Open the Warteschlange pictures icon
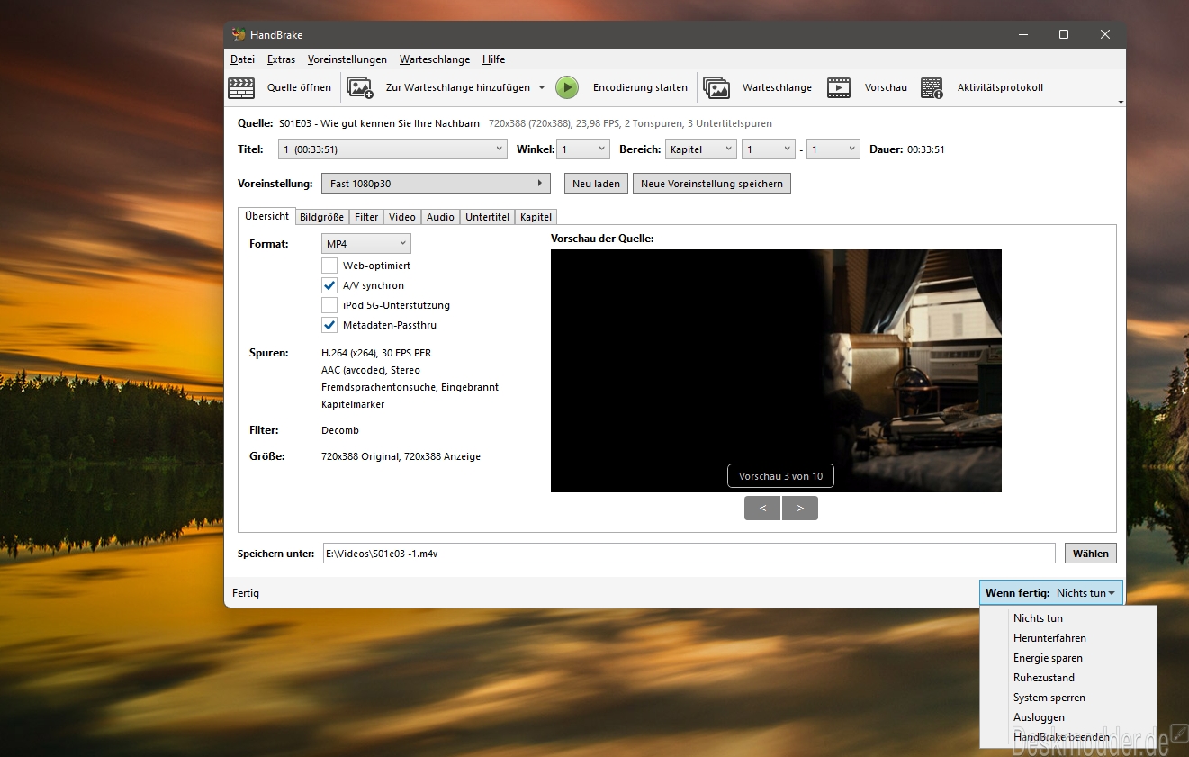 tap(716, 87)
